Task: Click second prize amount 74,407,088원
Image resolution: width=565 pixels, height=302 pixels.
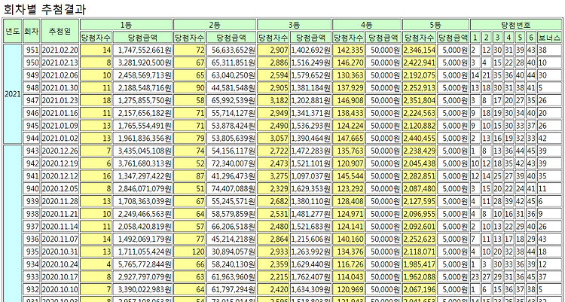Action: click(x=231, y=189)
